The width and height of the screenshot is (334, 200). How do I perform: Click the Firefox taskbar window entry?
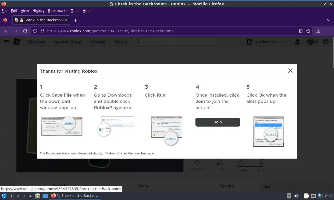tap(75, 196)
